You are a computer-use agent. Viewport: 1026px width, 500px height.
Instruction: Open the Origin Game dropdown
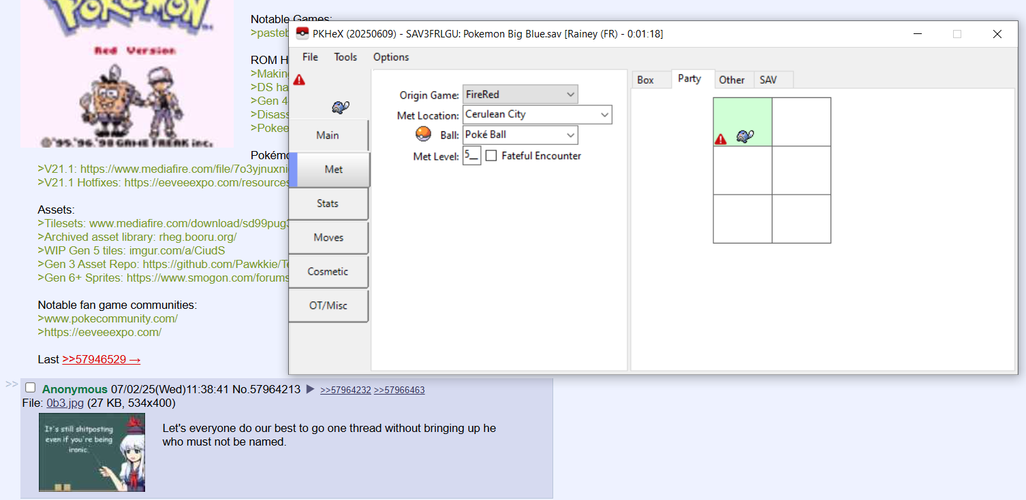(x=520, y=94)
